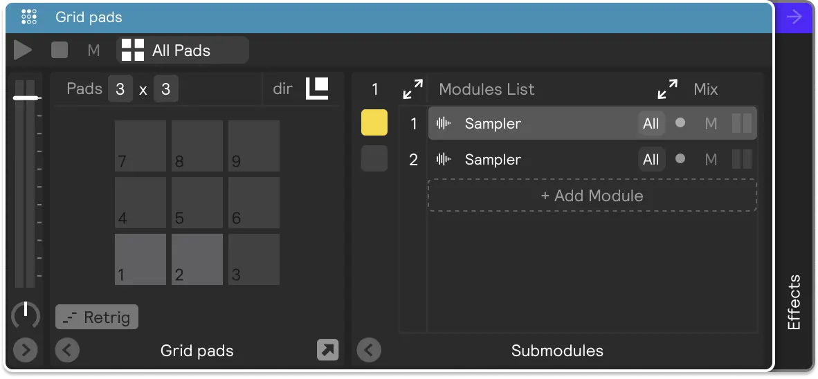Mute the first Sampler module

click(711, 124)
